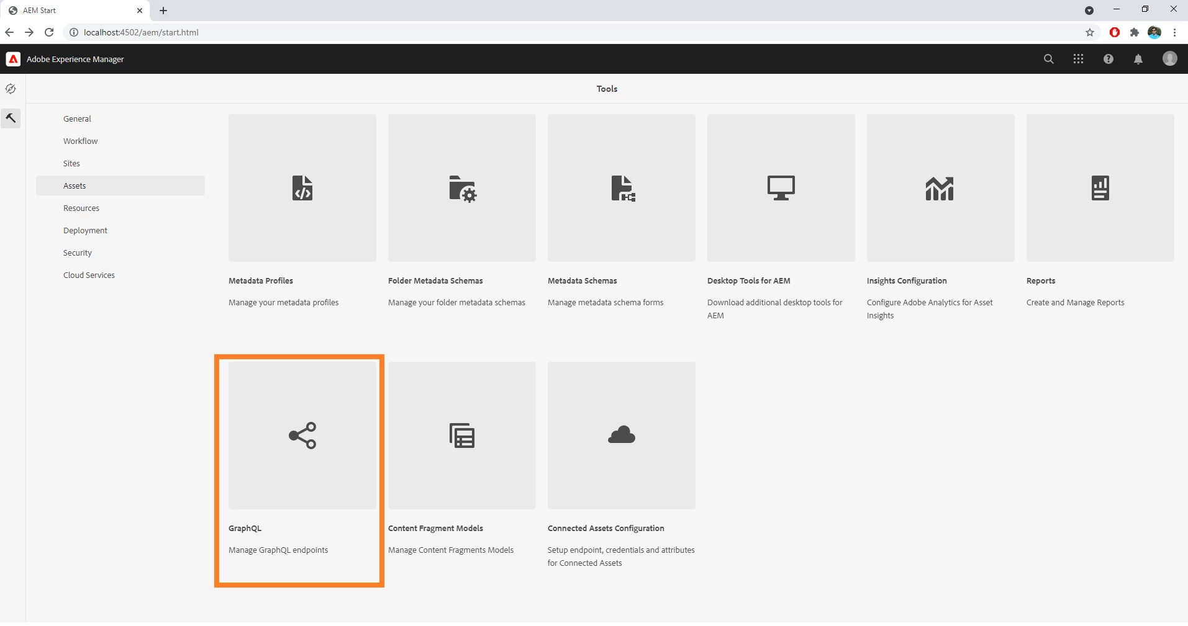Click the Tools page heading
This screenshot has height=626, width=1188.
[x=607, y=89]
